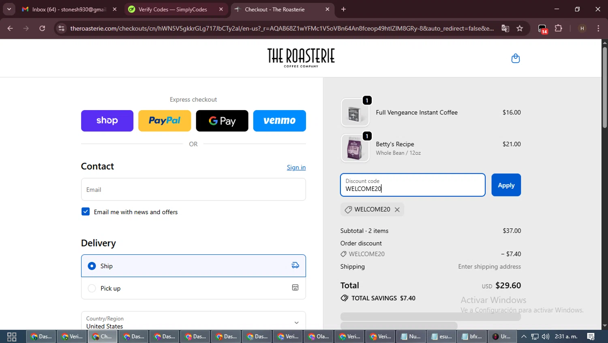Click the Betty's Recipe product thumbnail
Screen dimensions: 608x343
[x=355, y=148]
